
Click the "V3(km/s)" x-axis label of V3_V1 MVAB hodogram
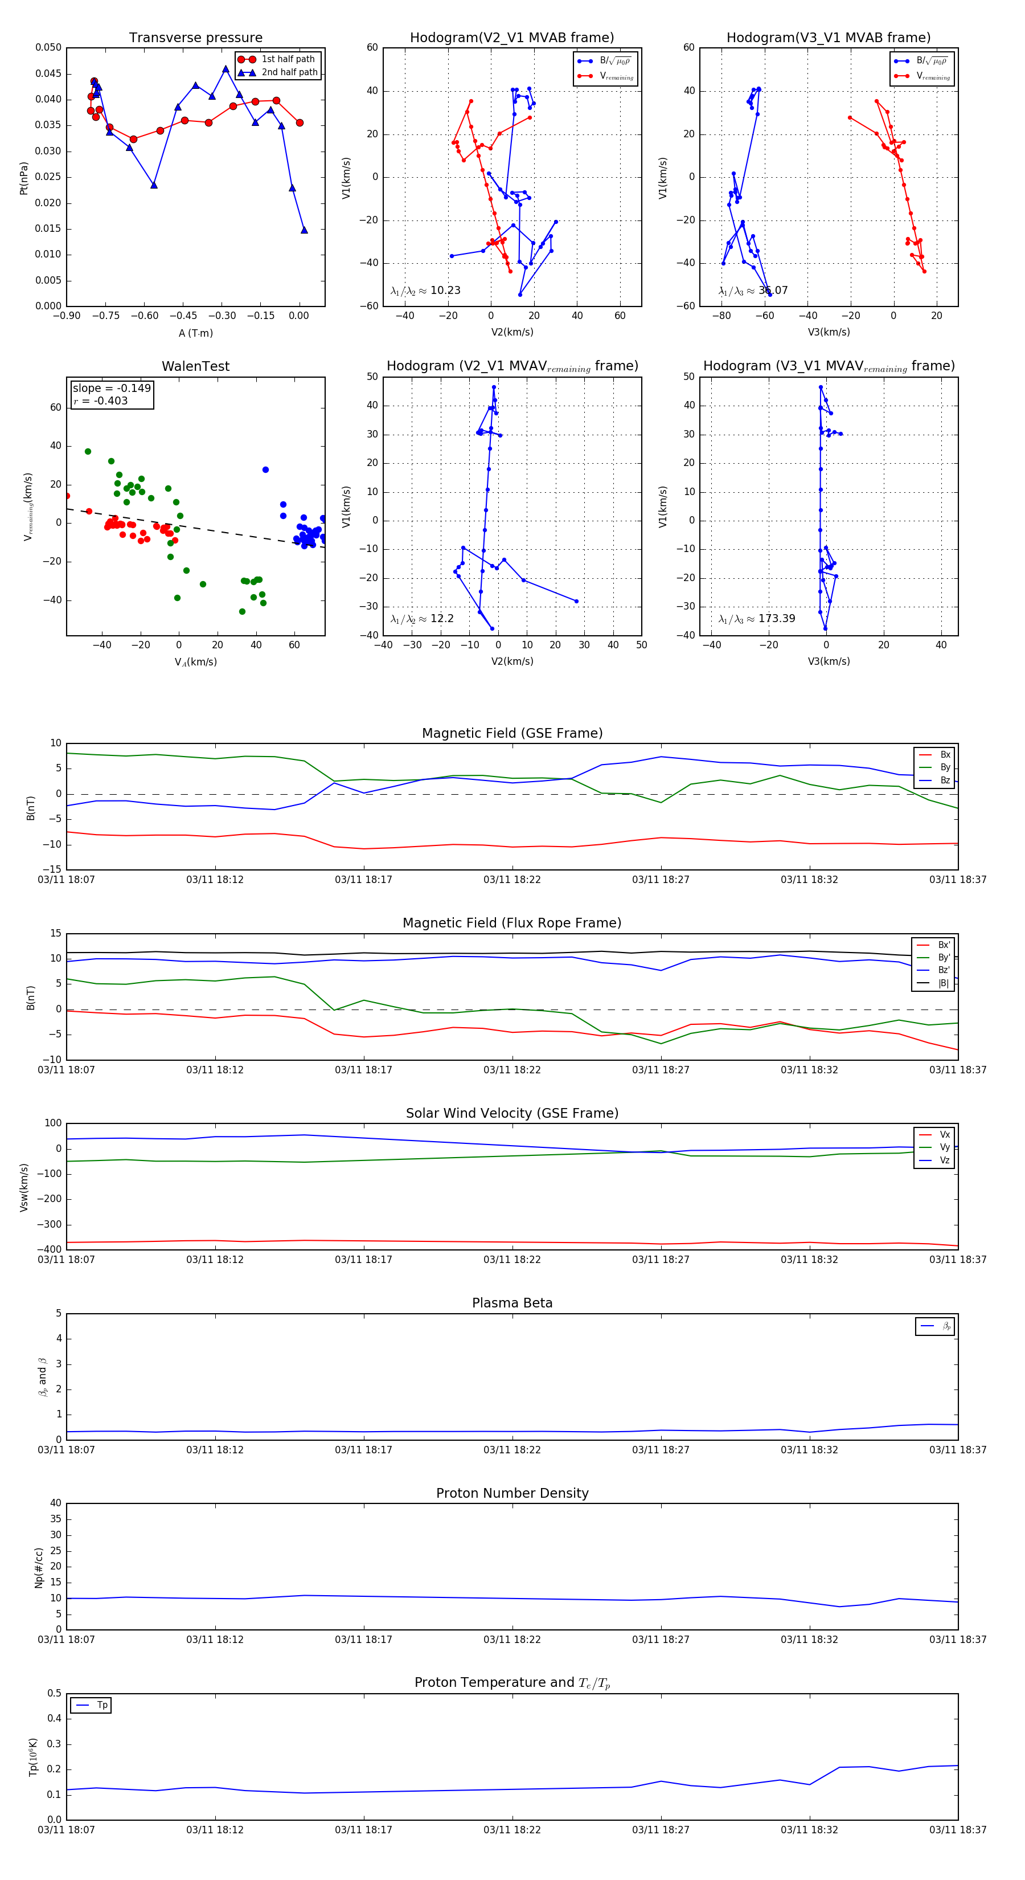click(829, 333)
